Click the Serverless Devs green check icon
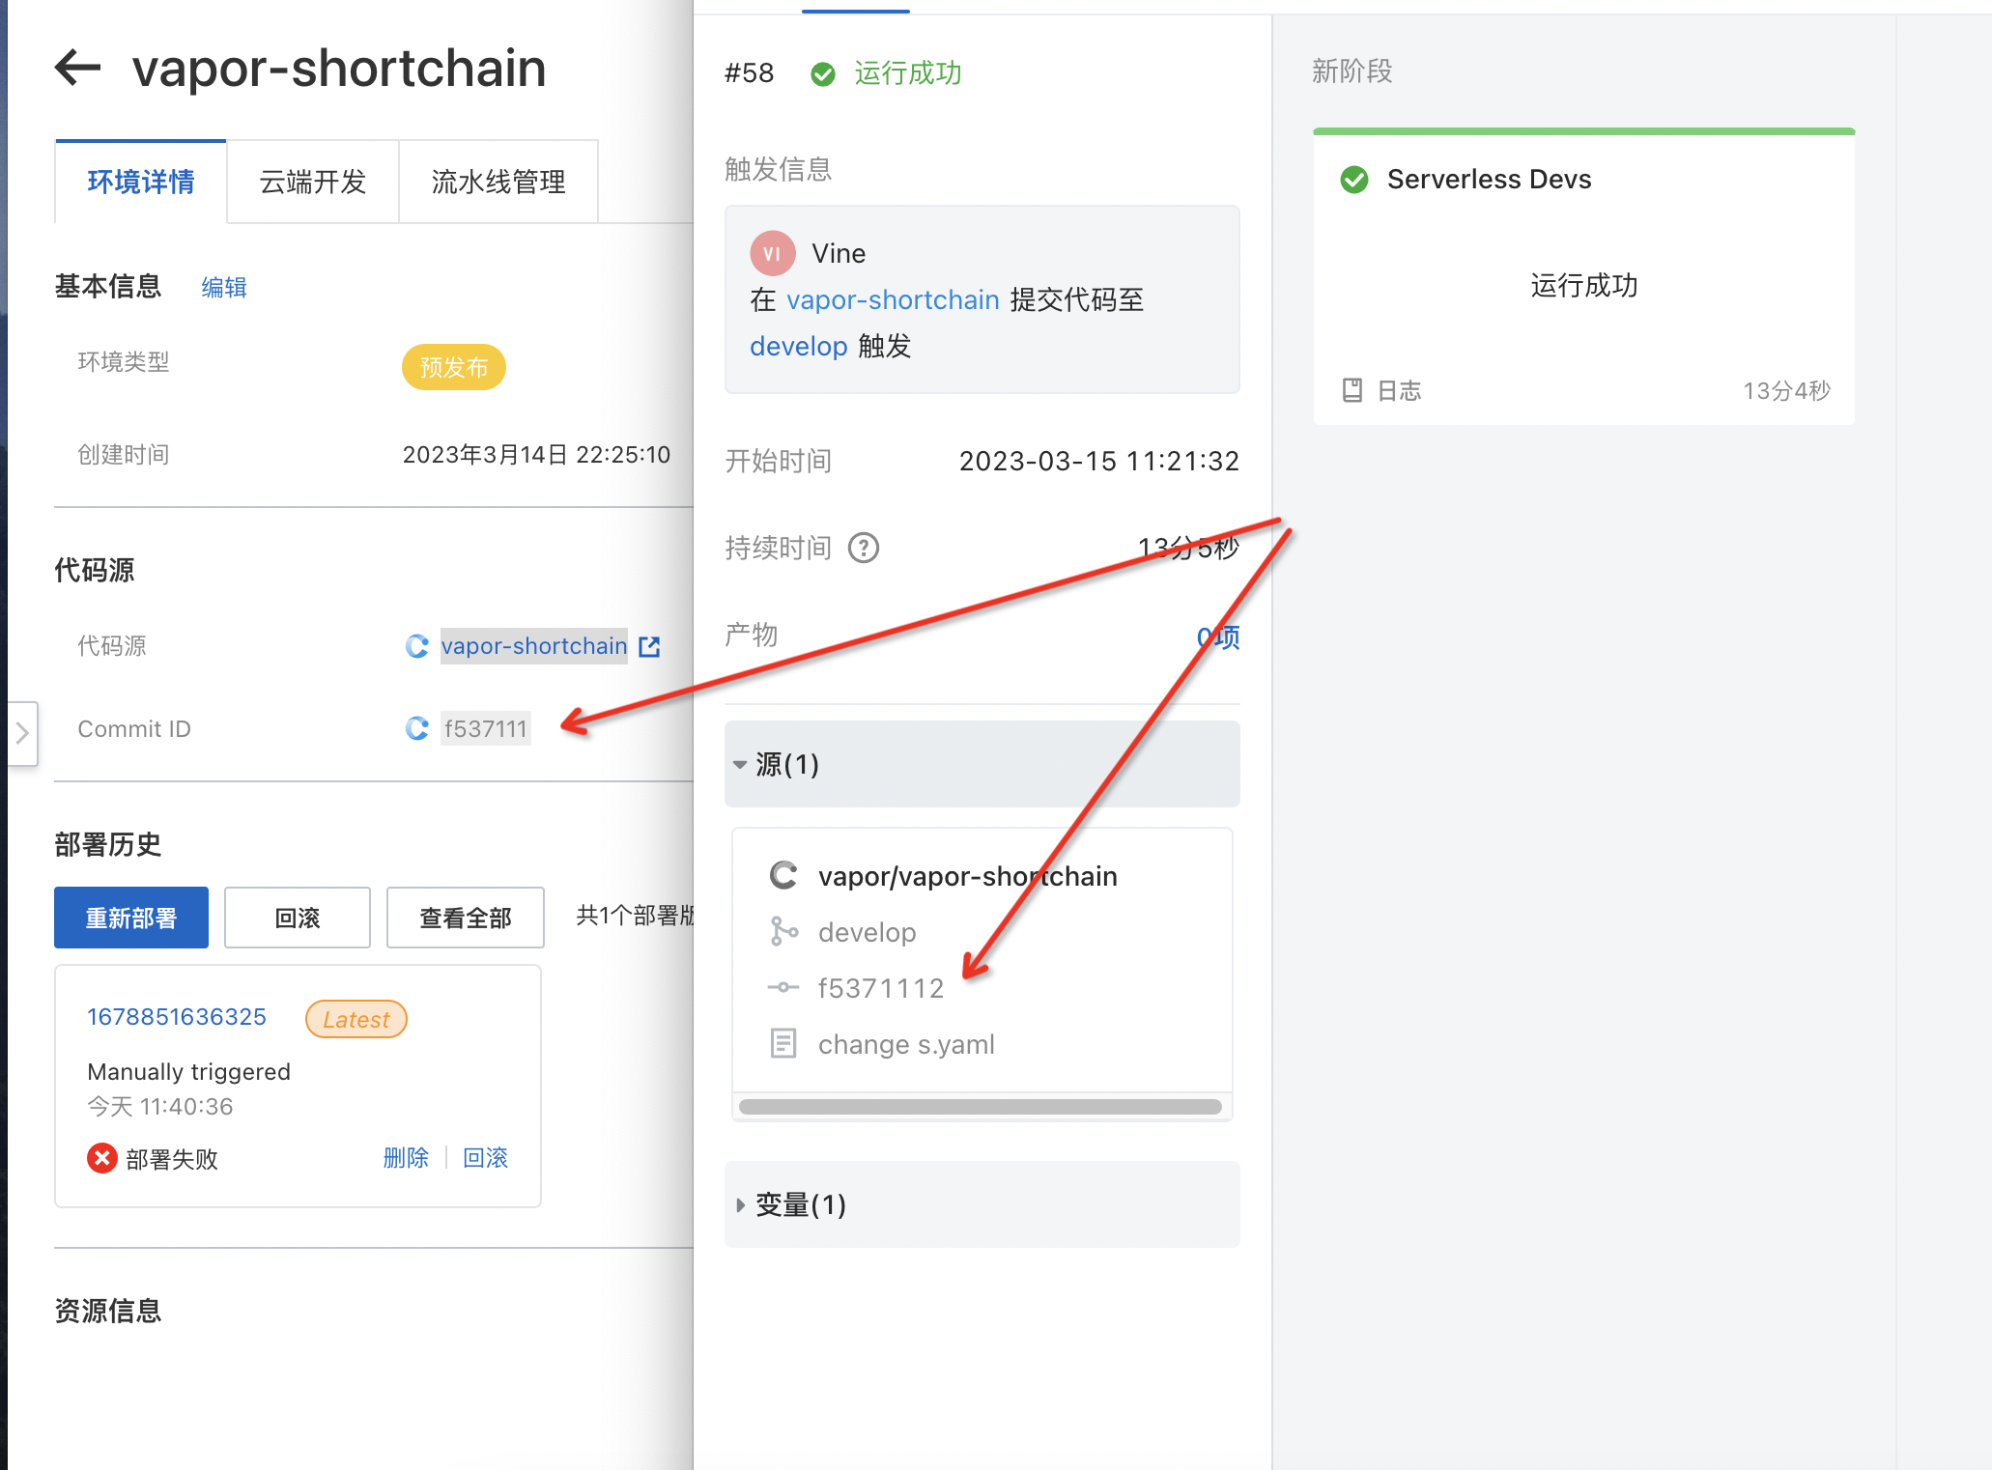The height and width of the screenshot is (1470, 1992). point(1354,180)
